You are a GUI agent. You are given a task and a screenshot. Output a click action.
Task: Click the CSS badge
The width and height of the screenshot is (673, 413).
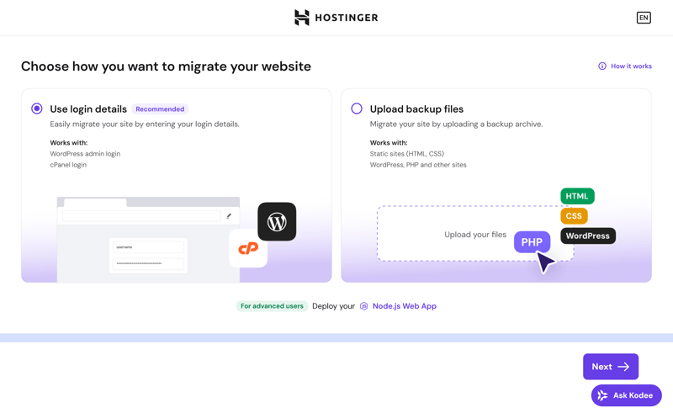click(x=574, y=216)
